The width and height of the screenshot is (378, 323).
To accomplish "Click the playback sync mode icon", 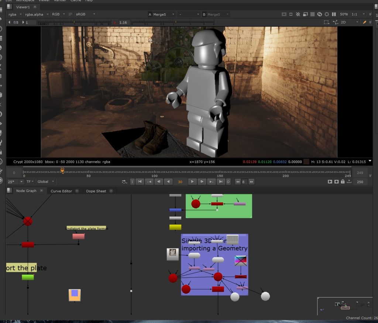I will tap(124, 182).
